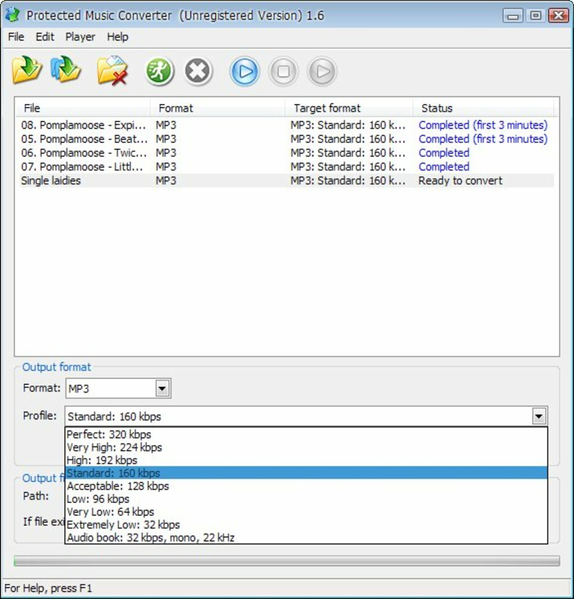Click the conversion progress bar
Image resolution: width=574 pixels, height=599 pixels.
click(x=287, y=561)
